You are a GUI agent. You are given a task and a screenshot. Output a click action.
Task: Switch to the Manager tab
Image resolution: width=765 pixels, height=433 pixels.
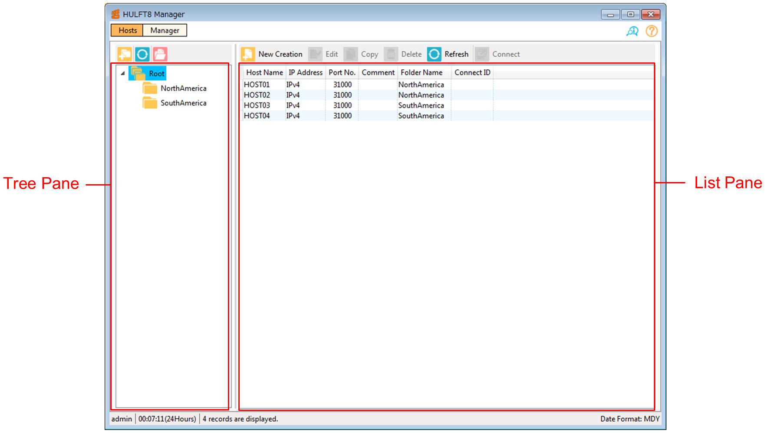tap(165, 30)
